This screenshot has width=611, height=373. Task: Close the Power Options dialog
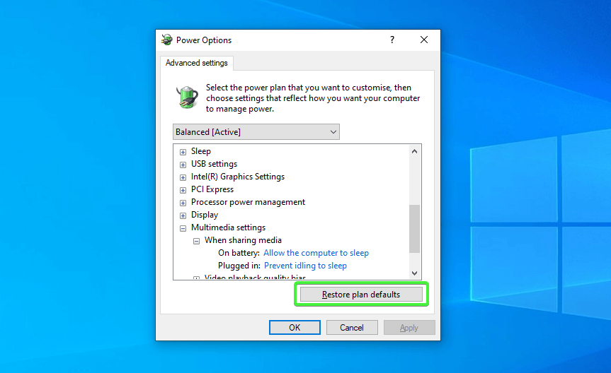tap(424, 40)
